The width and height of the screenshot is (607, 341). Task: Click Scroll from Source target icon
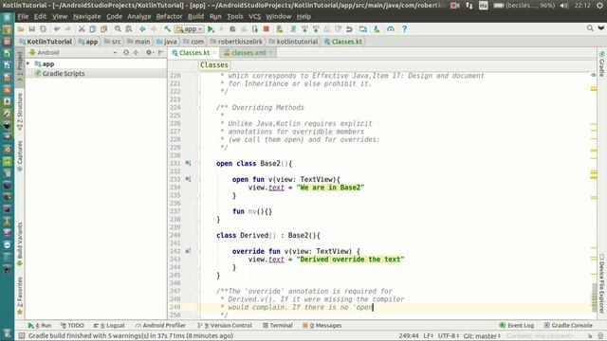click(126, 53)
